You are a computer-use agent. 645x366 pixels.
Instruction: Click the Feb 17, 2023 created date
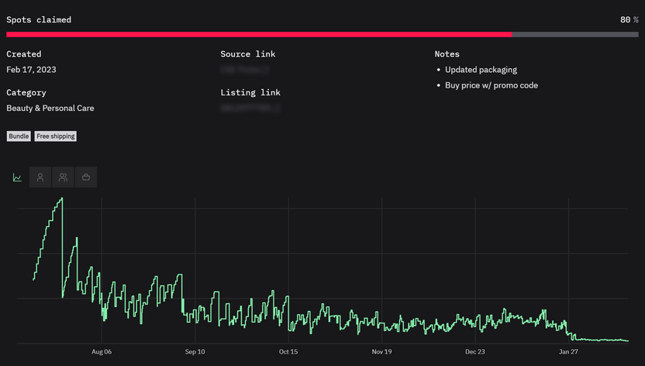[31, 70]
